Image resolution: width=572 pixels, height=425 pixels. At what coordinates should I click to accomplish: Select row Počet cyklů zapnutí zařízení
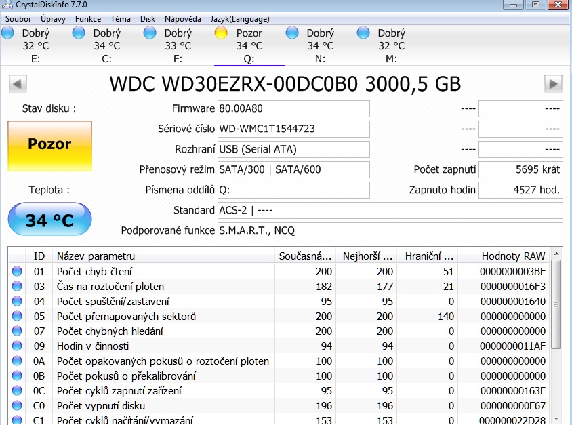pos(279,390)
